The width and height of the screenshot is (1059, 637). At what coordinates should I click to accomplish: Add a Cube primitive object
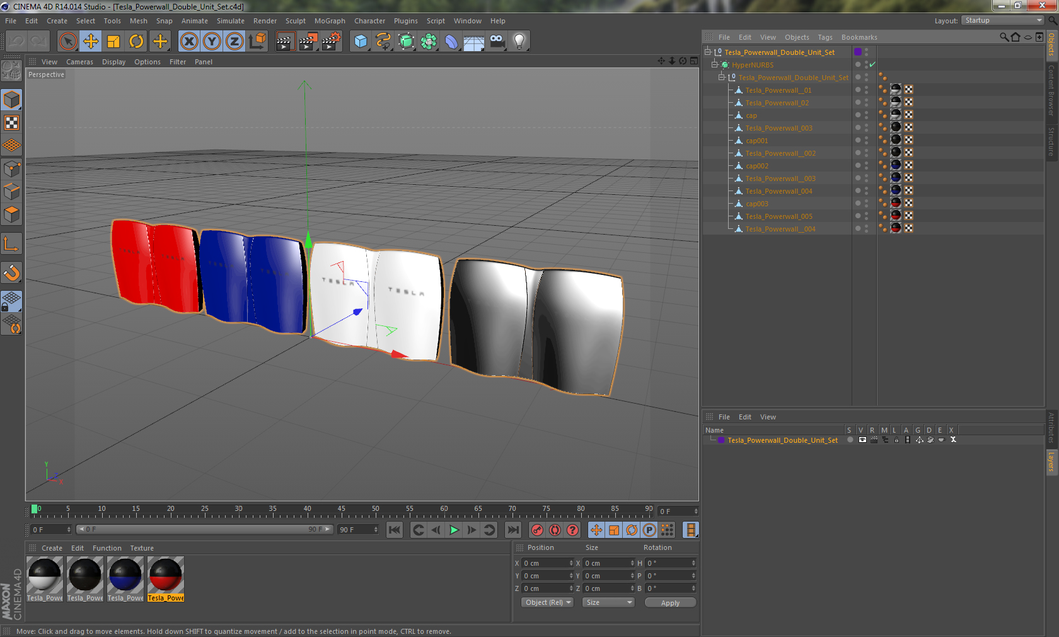click(x=361, y=42)
